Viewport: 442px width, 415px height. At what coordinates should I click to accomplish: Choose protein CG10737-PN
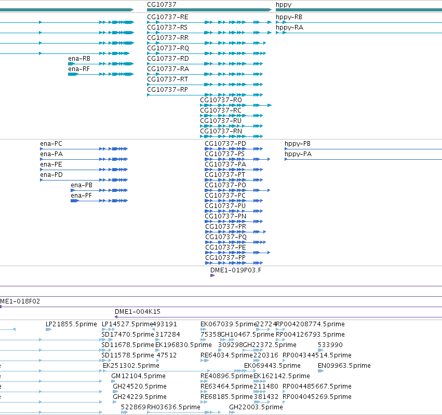[225, 216]
